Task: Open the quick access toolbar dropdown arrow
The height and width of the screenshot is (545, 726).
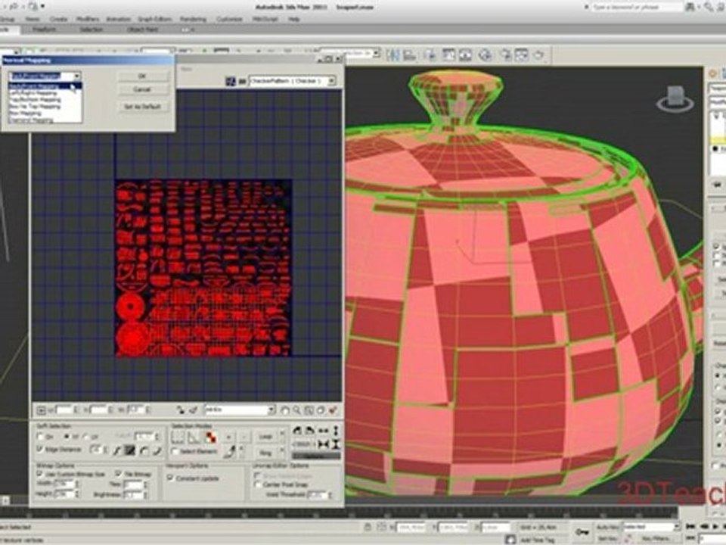Action: tap(43, 7)
